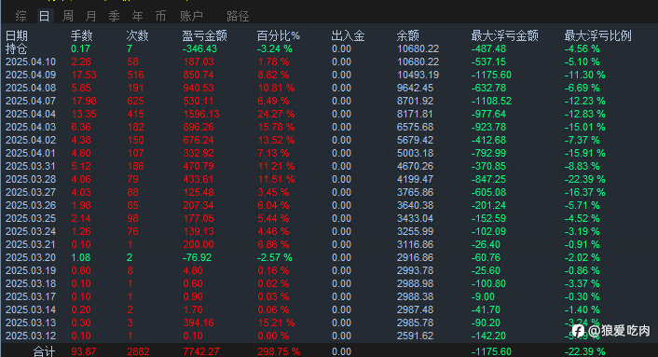Select the 2025.04.03 date row
658x357 pixels.
31,127
